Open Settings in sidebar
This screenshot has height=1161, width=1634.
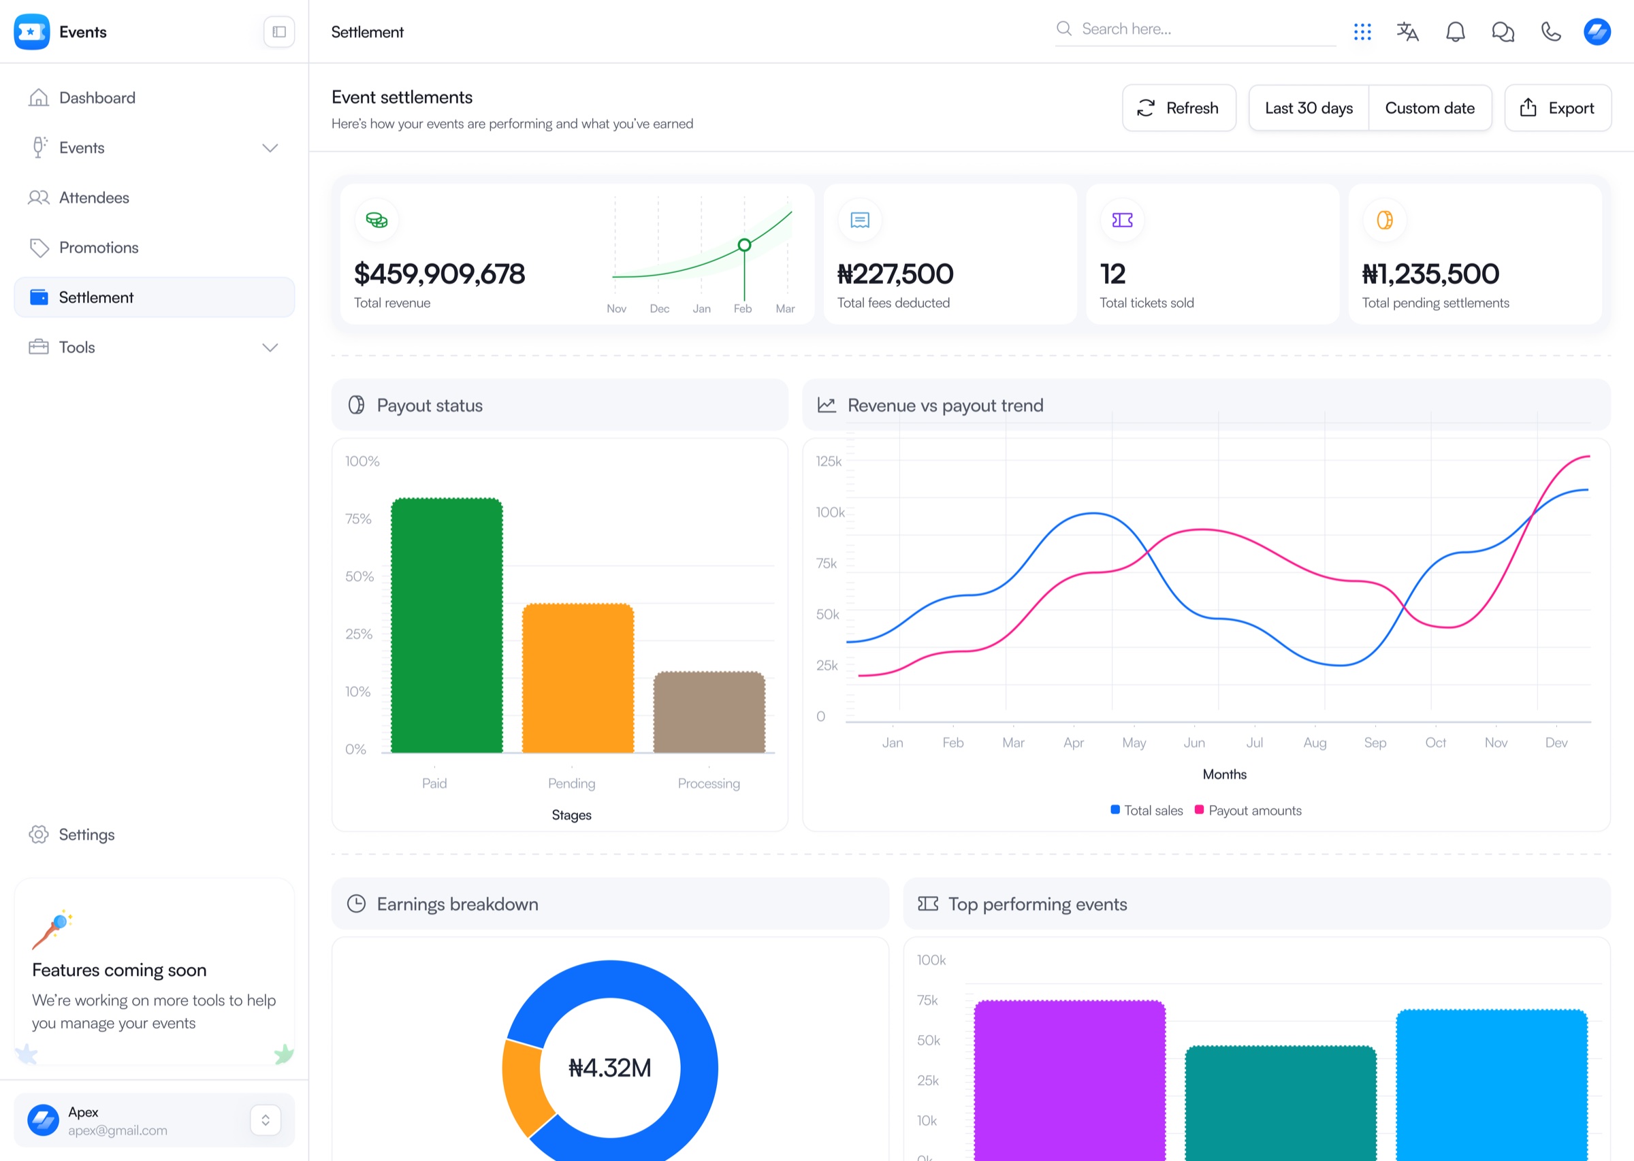[x=155, y=834]
